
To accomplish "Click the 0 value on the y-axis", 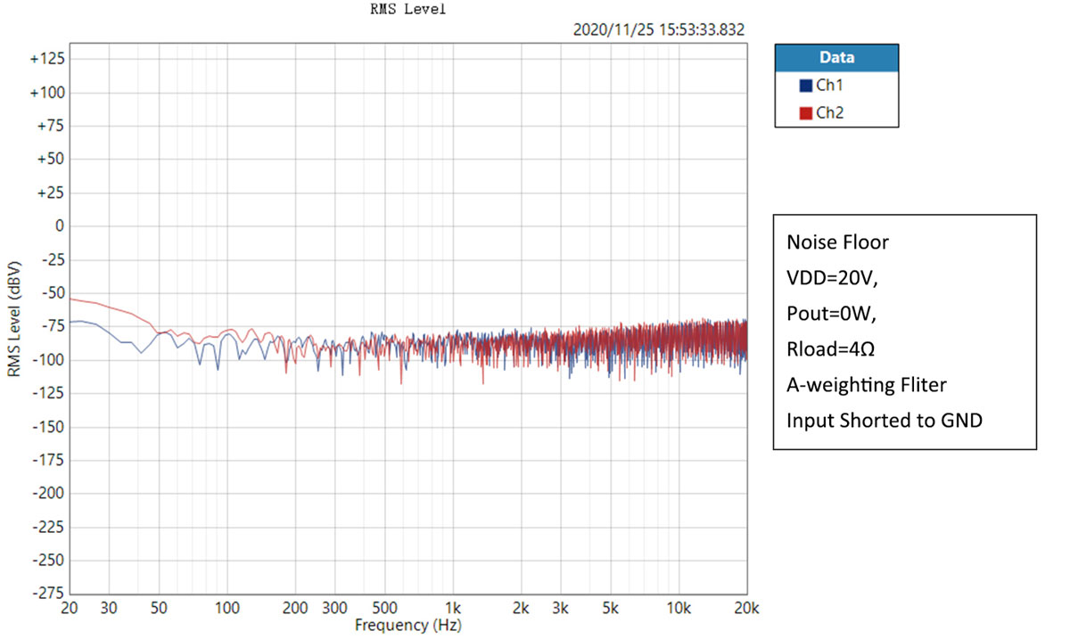I will 60,226.
